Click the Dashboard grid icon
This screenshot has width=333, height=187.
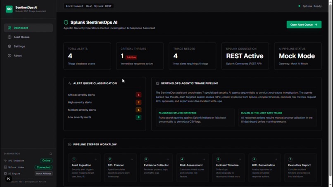tap(10, 28)
